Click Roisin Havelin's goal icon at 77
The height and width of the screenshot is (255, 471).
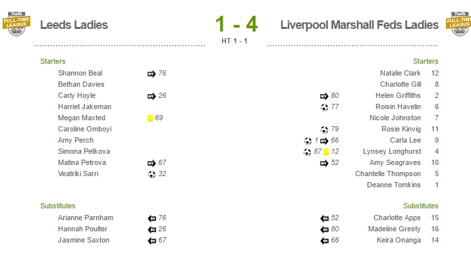[324, 107]
